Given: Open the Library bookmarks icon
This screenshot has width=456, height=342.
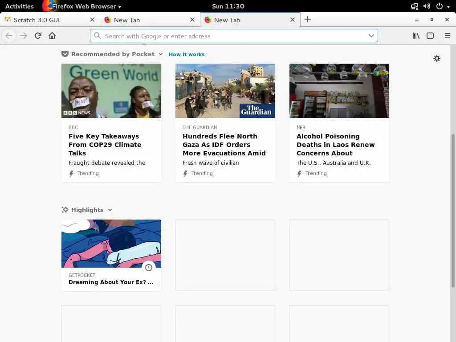Looking at the screenshot, I should 416,36.
